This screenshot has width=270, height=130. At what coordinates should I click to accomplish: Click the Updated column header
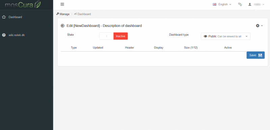click(98, 47)
